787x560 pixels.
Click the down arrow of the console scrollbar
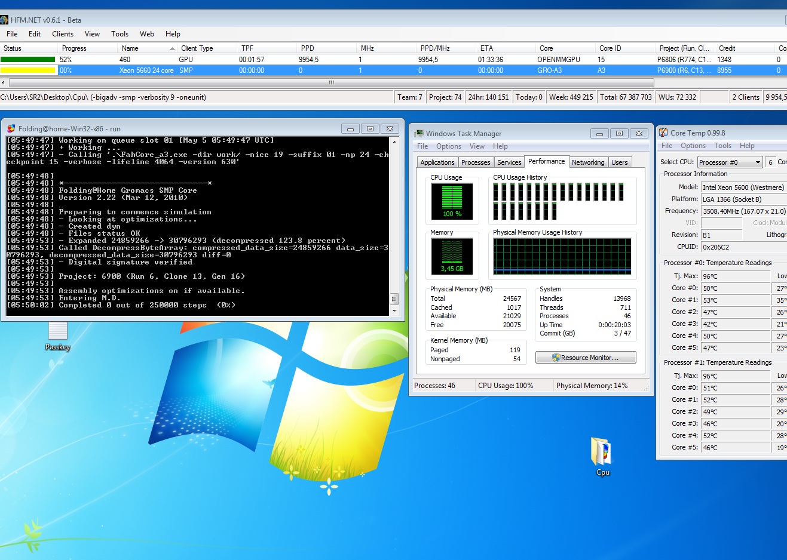click(394, 311)
